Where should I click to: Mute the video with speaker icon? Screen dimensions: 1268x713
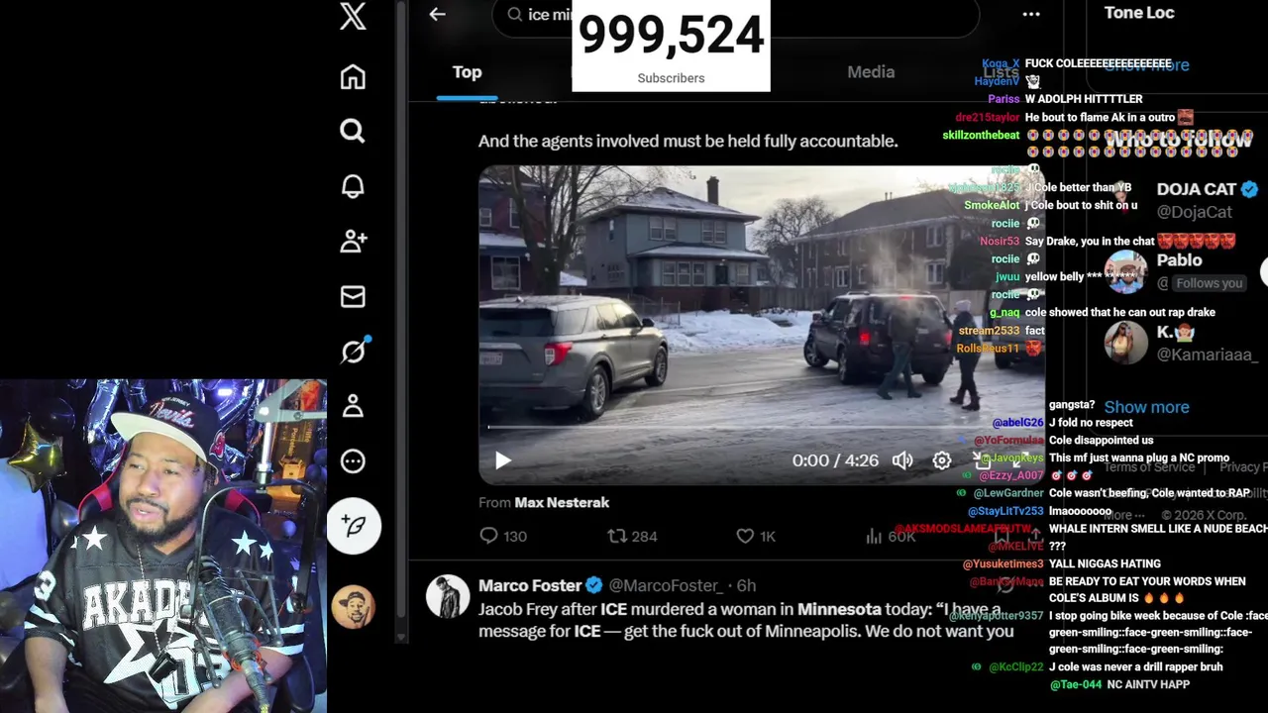[x=902, y=460]
